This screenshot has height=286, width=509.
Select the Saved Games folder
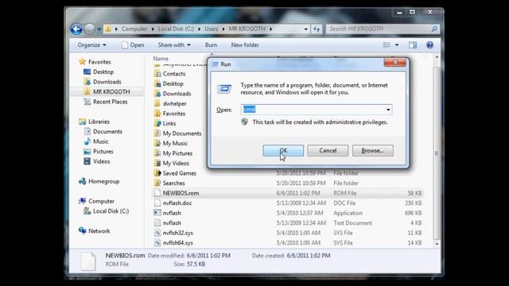coord(180,173)
